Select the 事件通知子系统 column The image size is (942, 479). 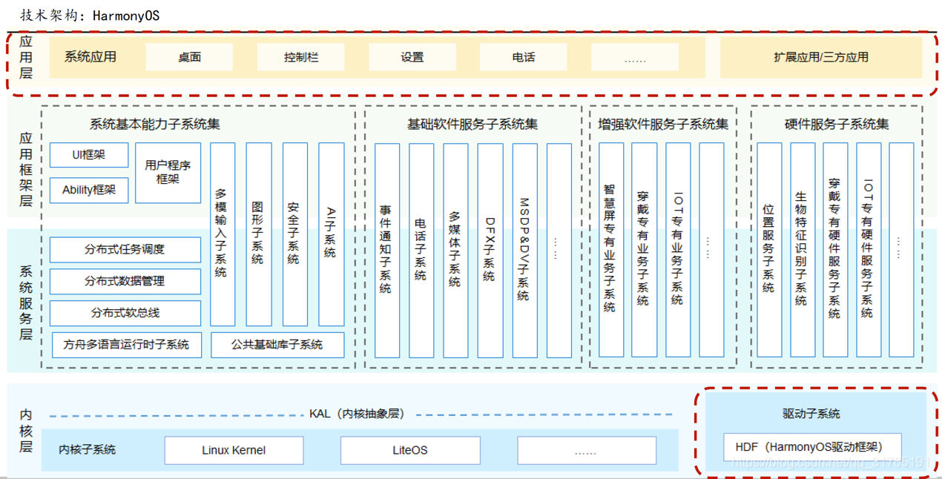[x=387, y=250]
